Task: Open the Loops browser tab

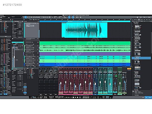Action: coord(142,20)
